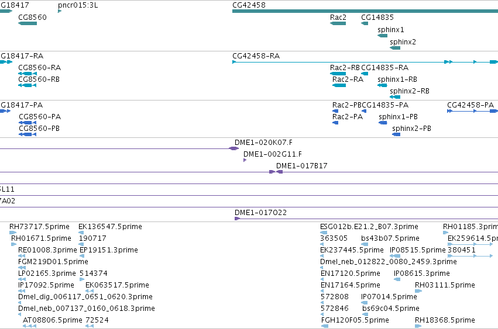Select the CG8560-RB transcript glyph
This screenshot has width=498, height=329.
coord(28,85)
